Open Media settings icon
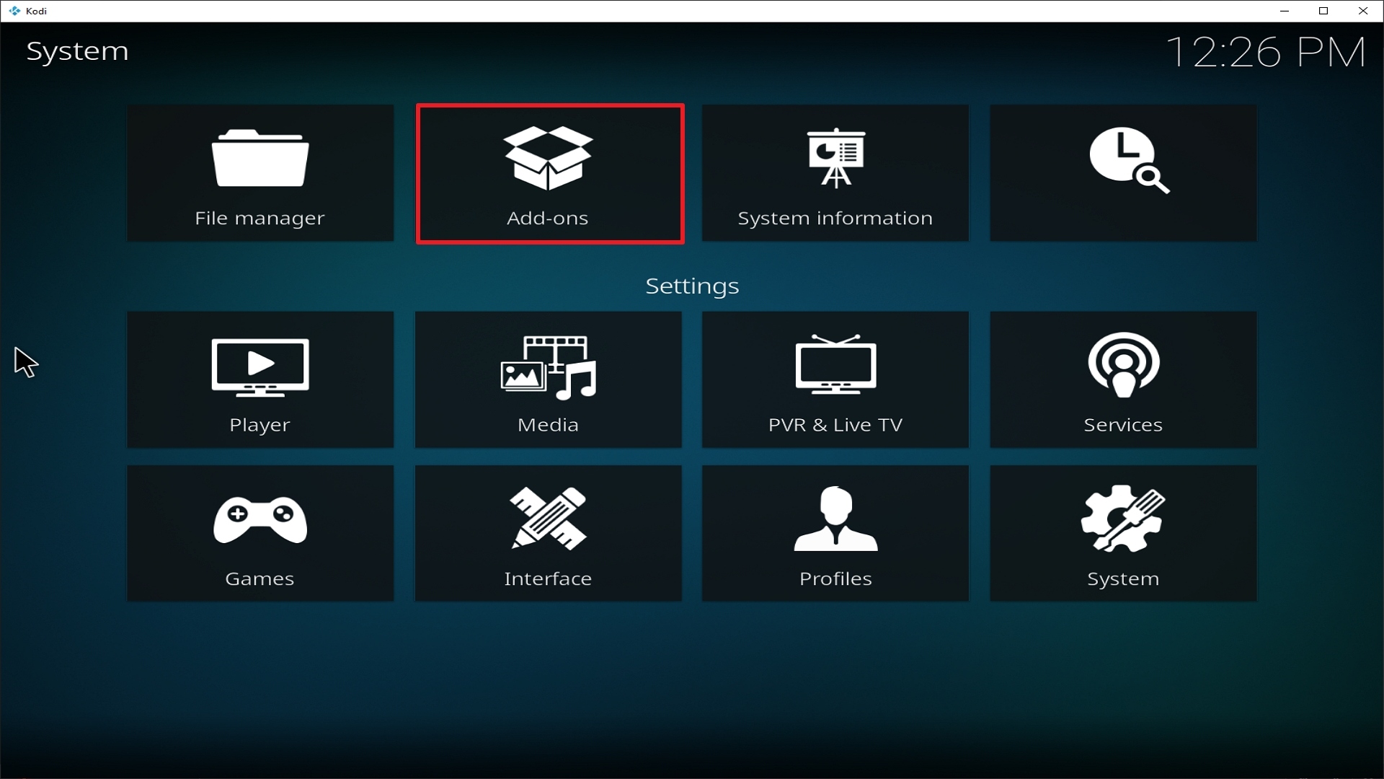The image size is (1384, 779). (x=549, y=367)
